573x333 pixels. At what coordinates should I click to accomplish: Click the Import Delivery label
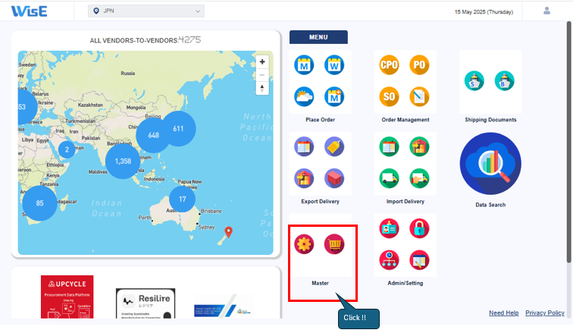point(405,202)
